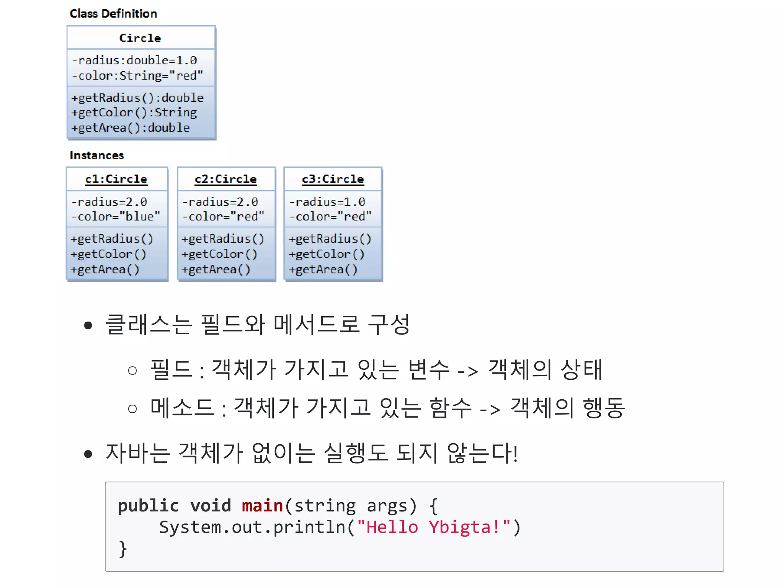Select '-radius=2.0' in c1 box
This screenshot has width=784, height=588.
point(109,202)
